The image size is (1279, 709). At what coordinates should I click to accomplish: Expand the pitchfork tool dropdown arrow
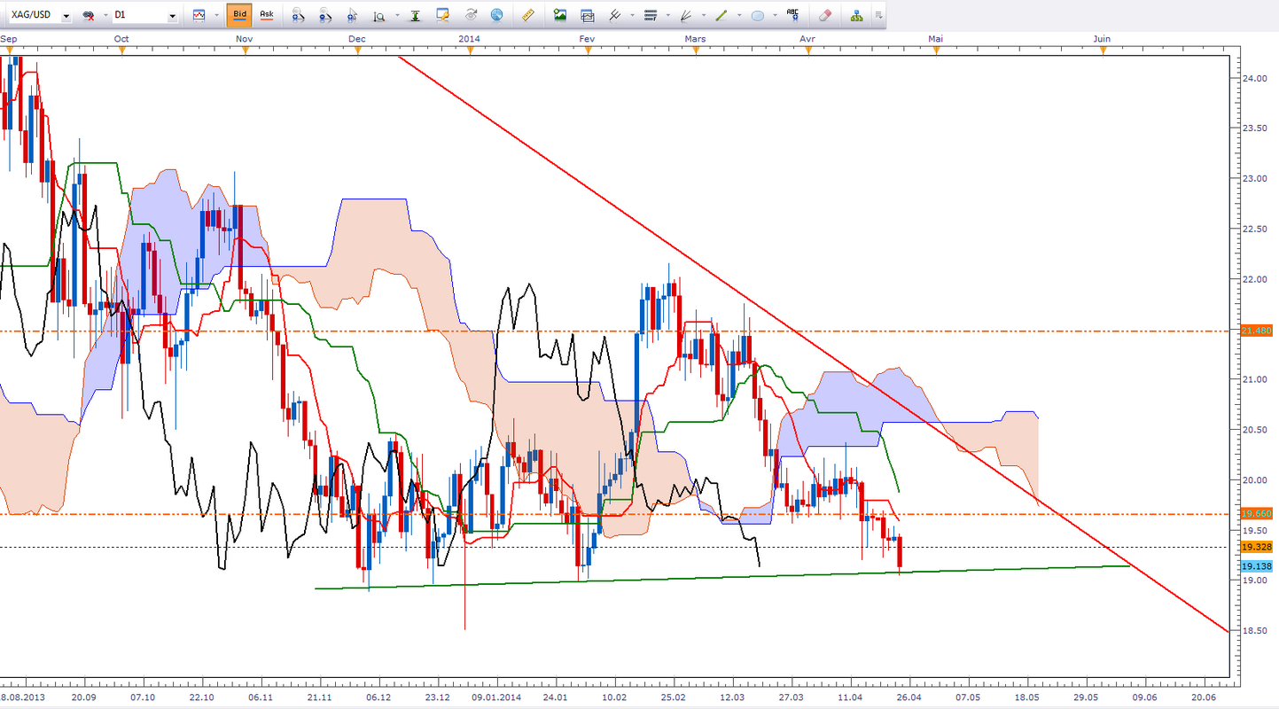click(631, 15)
